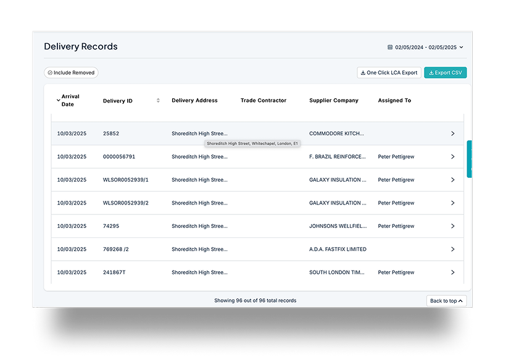Screen dimensions: 519x362
Task: Click the arrival date 10/03/2025 in the 74295 row
Action: 72,226
